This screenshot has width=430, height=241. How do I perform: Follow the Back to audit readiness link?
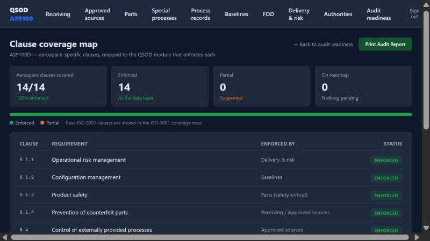323,44
